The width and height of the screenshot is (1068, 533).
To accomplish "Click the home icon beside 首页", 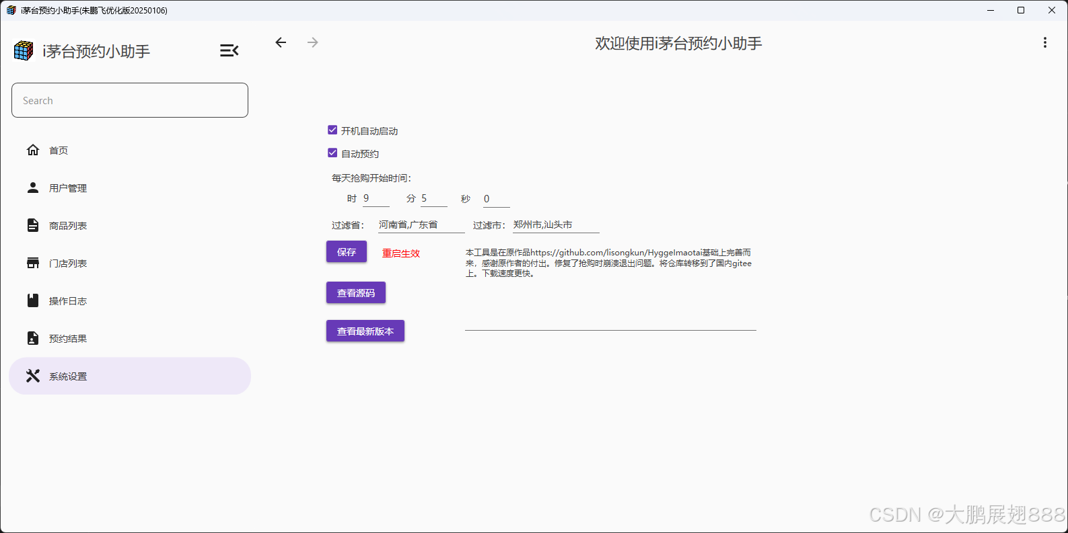I will pos(33,150).
